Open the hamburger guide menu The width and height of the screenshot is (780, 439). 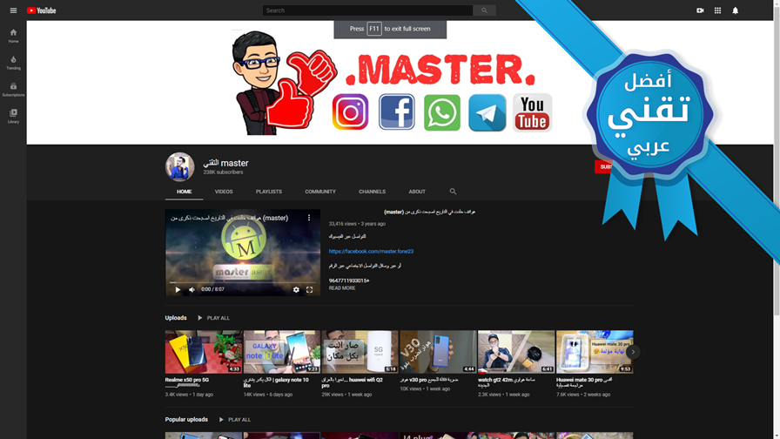[13, 10]
